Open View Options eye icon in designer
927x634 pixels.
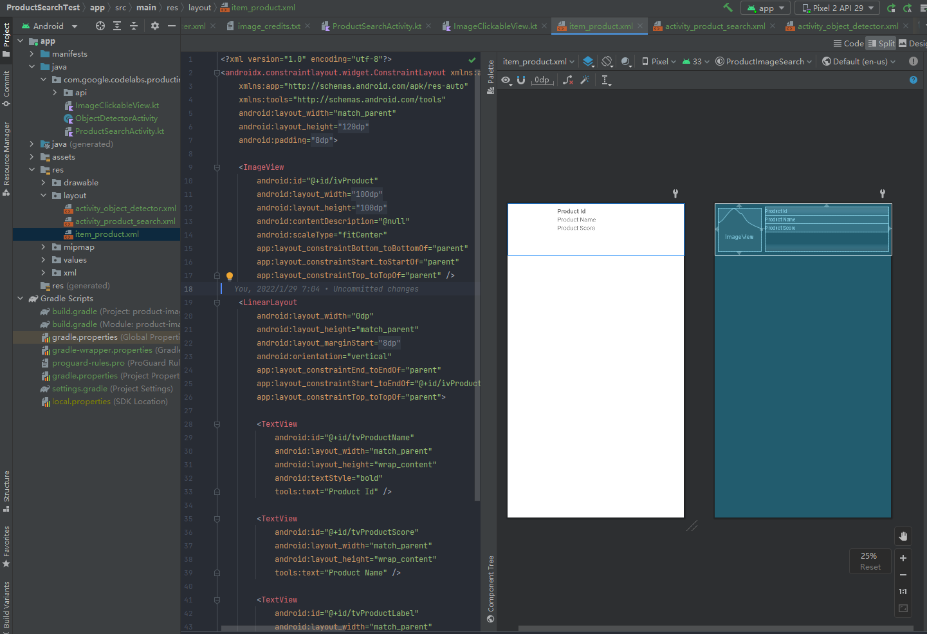pyautogui.click(x=506, y=80)
